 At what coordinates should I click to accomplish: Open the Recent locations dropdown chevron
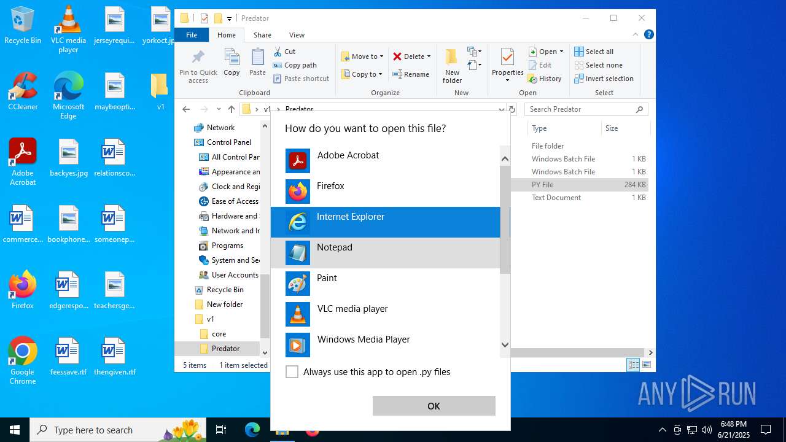219,109
